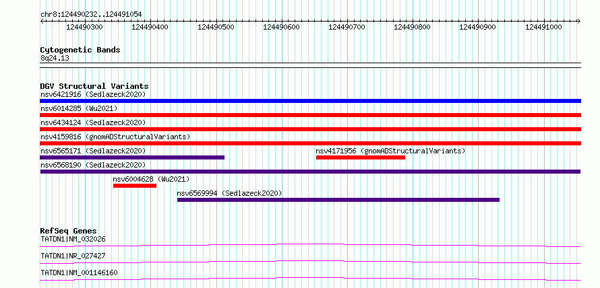600x288 pixels.
Task: Click the purple nsv6568190 variant bar
Action: [x=310, y=172]
